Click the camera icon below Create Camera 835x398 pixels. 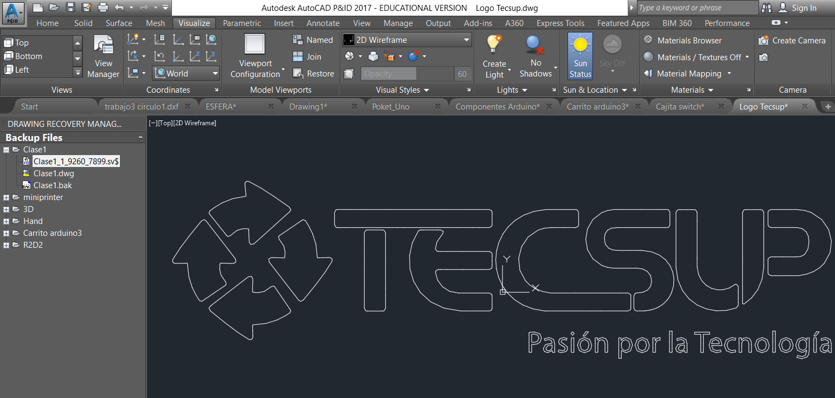pyautogui.click(x=763, y=57)
